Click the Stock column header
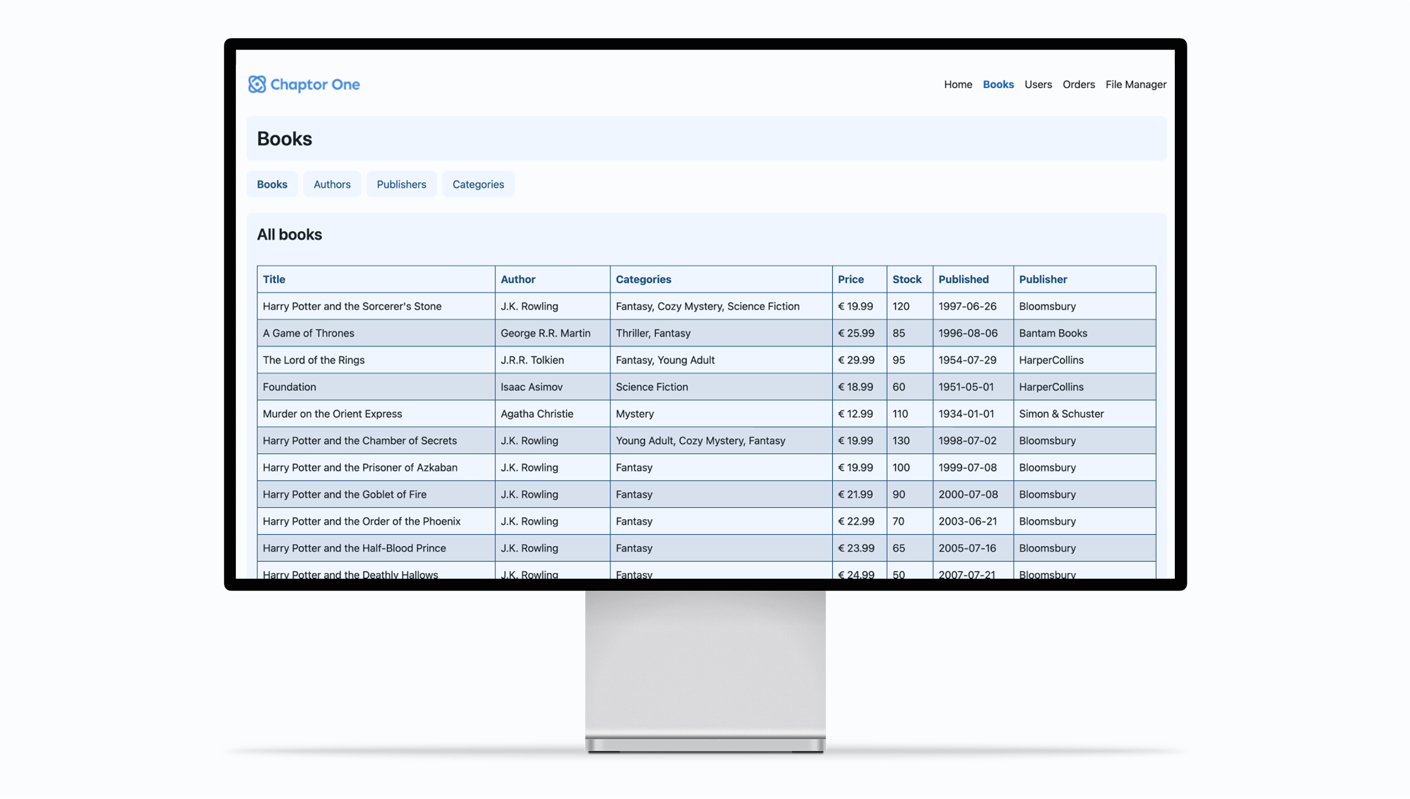This screenshot has width=1410, height=799. (906, 279)
